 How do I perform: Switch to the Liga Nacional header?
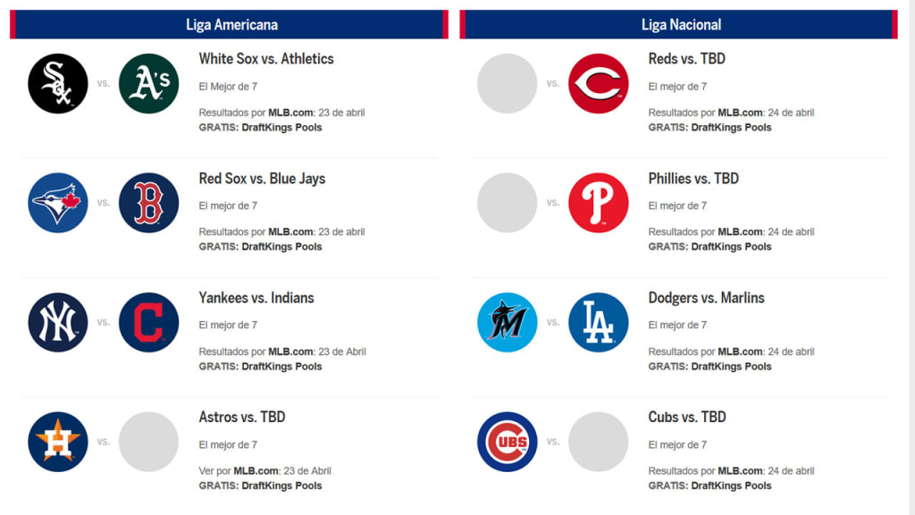pos(681,24)
